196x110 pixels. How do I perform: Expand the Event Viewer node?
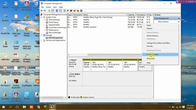44,22
